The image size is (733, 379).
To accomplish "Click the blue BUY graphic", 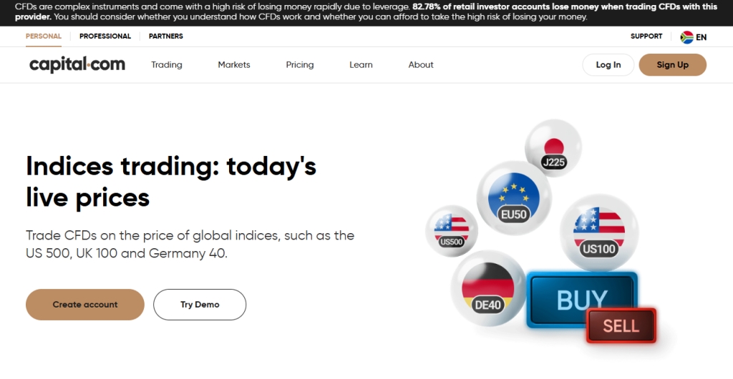I will coord(581,300).
